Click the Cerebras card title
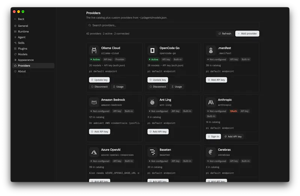Screen dimensions: 300x196 (x=224, y=150)
